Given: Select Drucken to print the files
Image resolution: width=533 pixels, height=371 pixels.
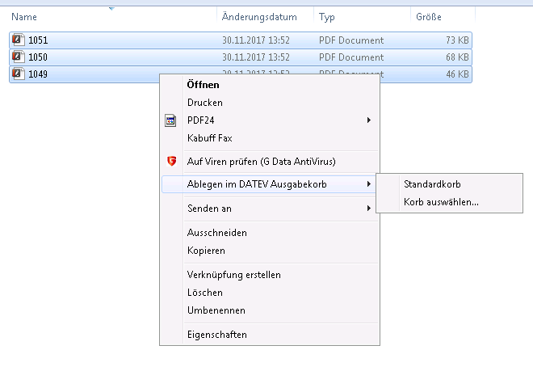Looking at the screenshot, I should (x=204, y=103).
